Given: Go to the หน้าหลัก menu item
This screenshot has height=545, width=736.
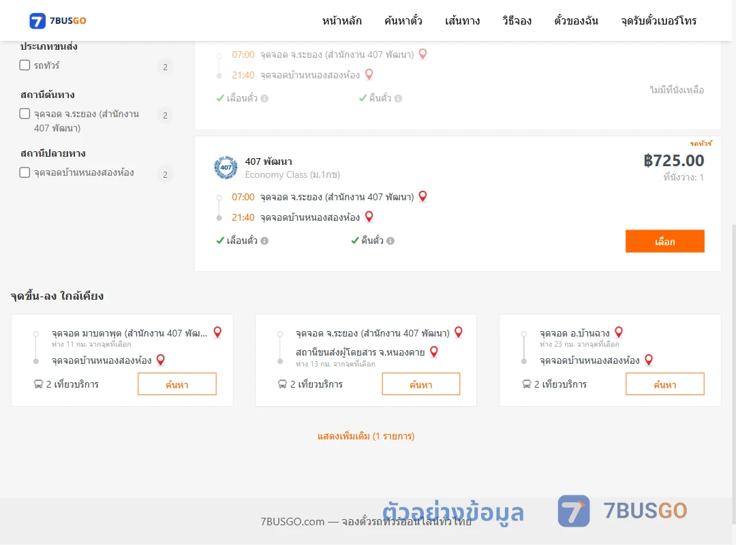Looking at the screenshot, I should [341, 20].
